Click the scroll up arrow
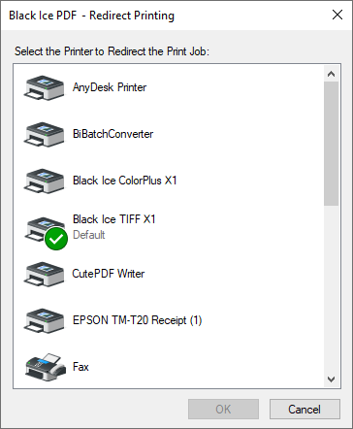This screenshot has height=429, width=353. (331, 74)
